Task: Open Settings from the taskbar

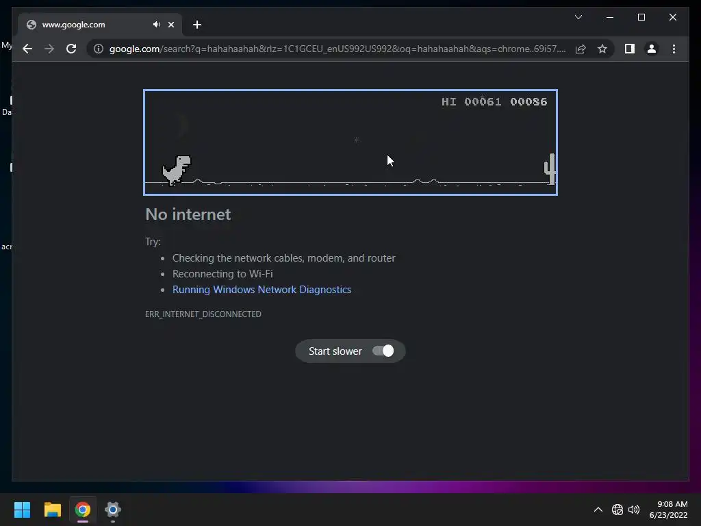Action: (x=113, y=510)
